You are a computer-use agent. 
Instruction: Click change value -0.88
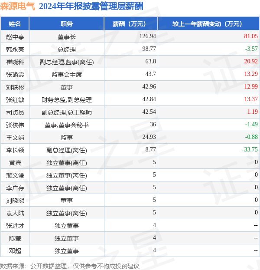[x=251, y=137]
